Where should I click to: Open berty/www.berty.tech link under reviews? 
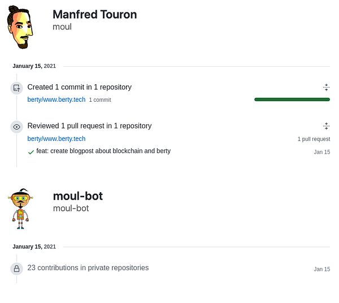pos(56,138)
